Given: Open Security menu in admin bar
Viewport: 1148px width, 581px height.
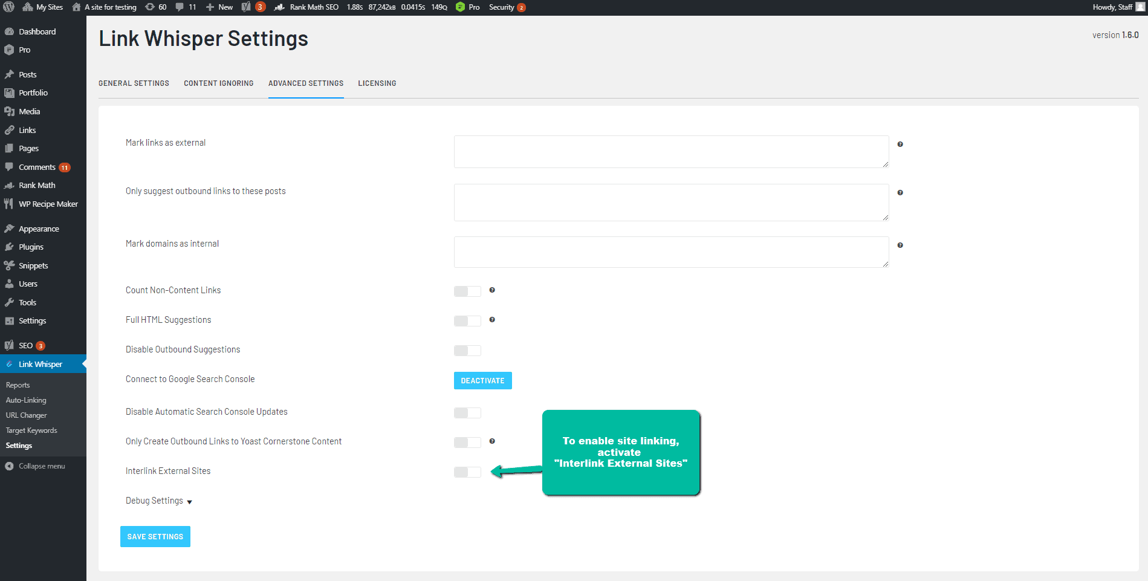Looking at the screenshot, I should 507,7.
